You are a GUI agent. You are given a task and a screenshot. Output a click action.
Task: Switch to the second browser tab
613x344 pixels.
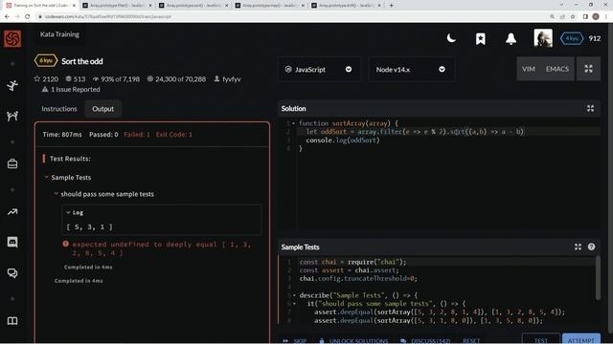(x=117, y=6)
